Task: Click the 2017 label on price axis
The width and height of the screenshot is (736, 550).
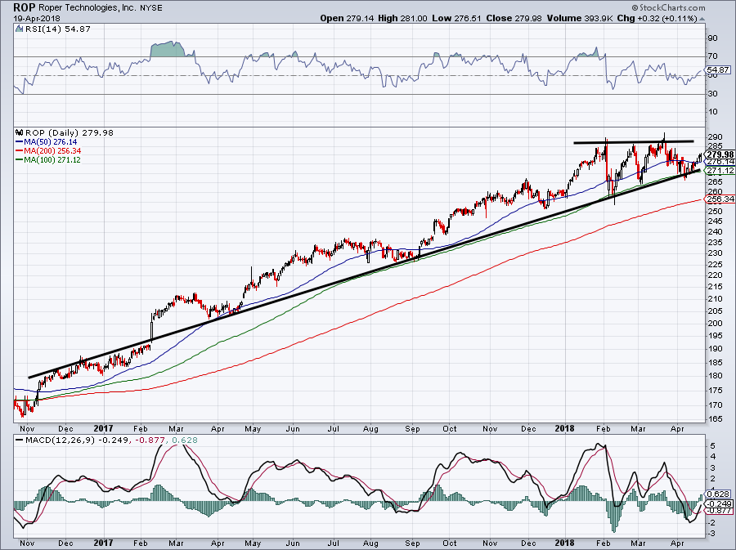Action: coord(103,428)
